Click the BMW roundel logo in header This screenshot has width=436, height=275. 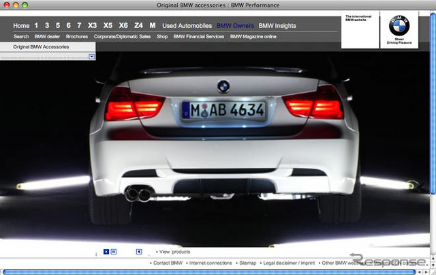click(x=399, y=26)
